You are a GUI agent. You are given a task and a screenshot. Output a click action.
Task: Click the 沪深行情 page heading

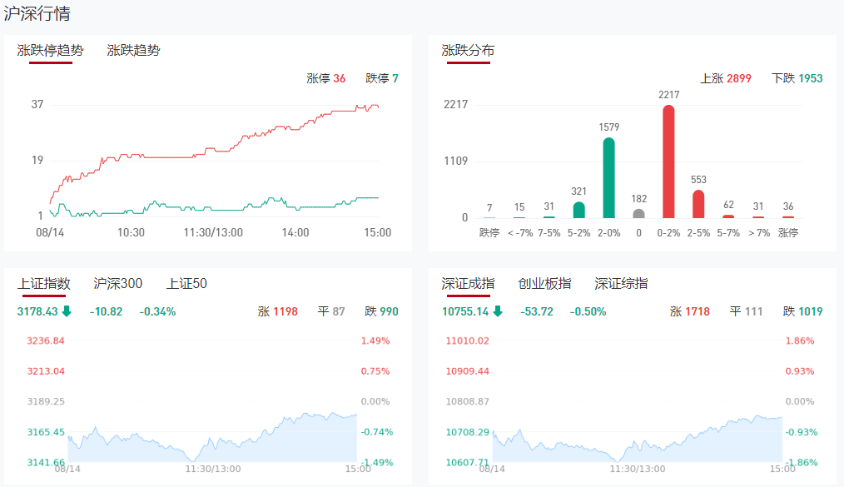tap(37, 13)
